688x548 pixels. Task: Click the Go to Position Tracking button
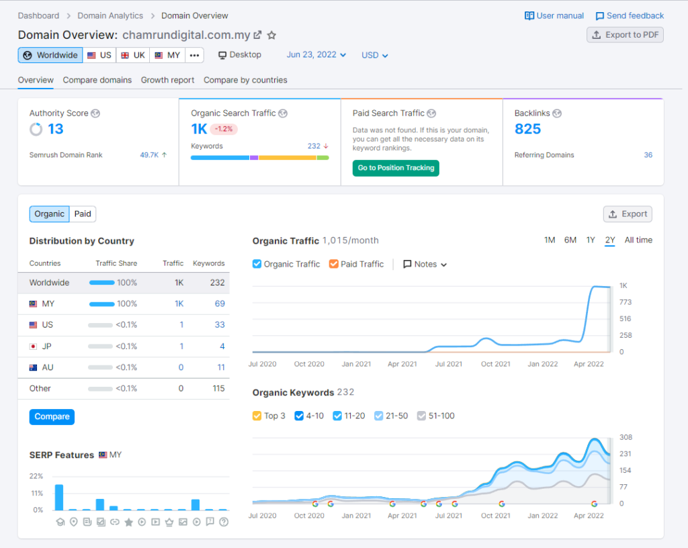pos(396,168)
